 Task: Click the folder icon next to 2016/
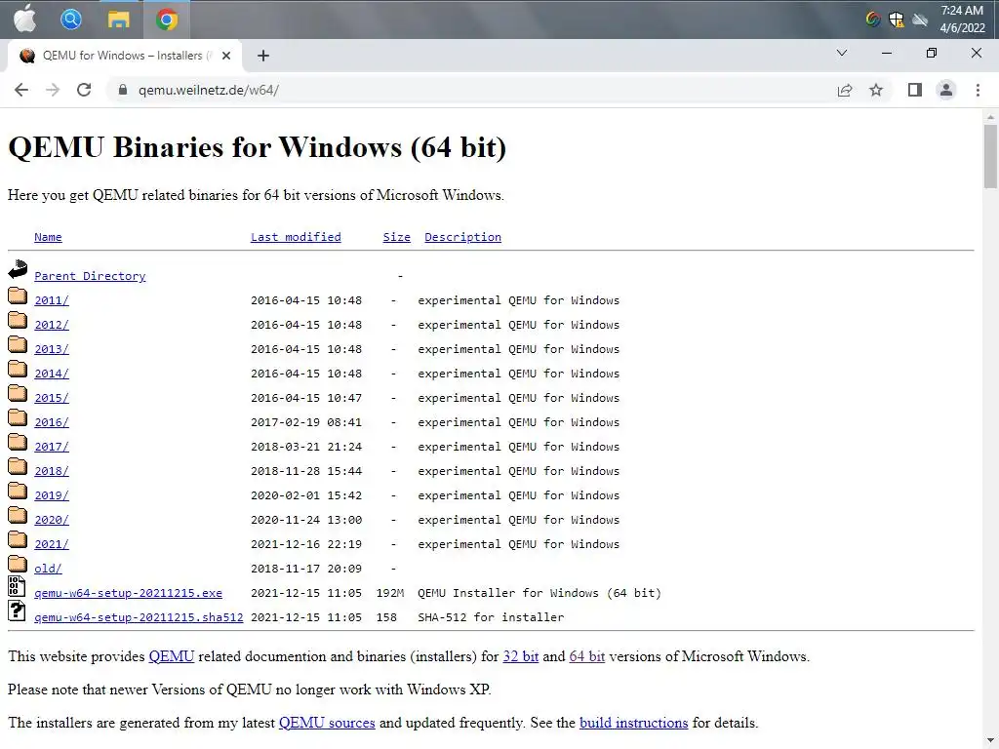pyautogui.click(x=18, y=417)
